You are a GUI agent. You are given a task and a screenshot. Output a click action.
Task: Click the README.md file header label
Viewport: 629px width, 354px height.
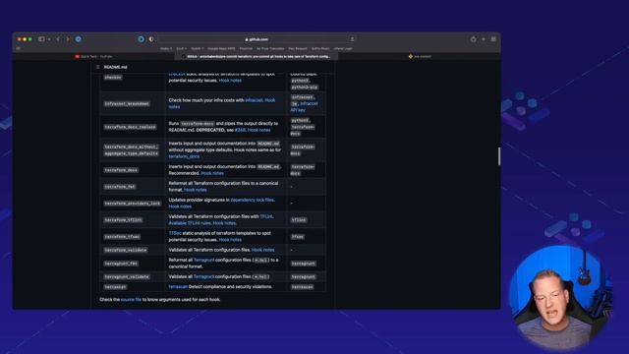coord(116,67)
